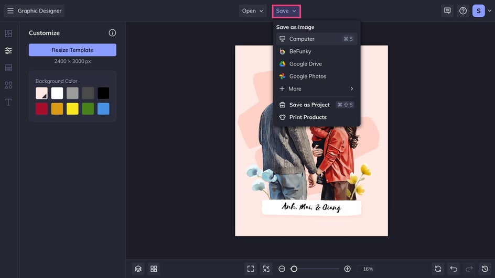Image resolution: width=495 pixels, height=278 pixels.
Task: Click the fit to screen icon
Action: pos(251,269)
